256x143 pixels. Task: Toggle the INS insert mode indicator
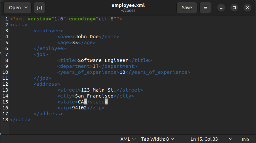[245, 139]
